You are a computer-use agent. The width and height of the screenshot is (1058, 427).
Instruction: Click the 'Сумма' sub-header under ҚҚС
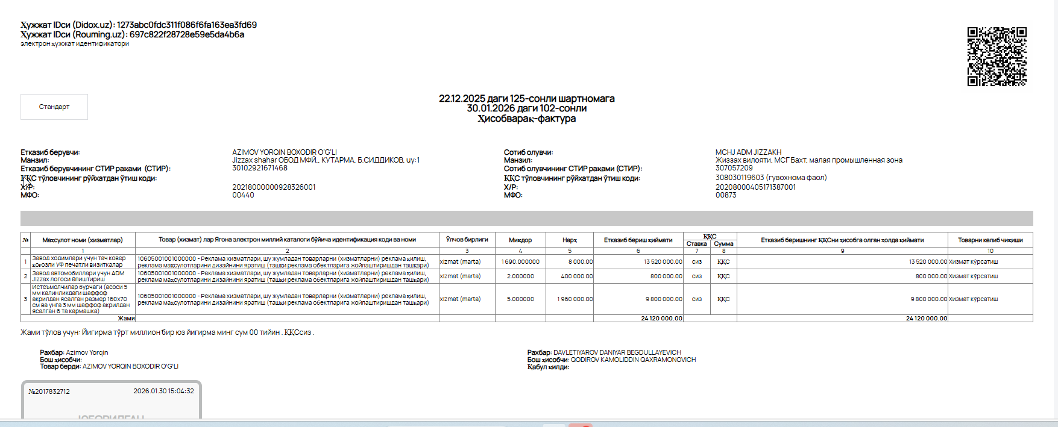723,244
